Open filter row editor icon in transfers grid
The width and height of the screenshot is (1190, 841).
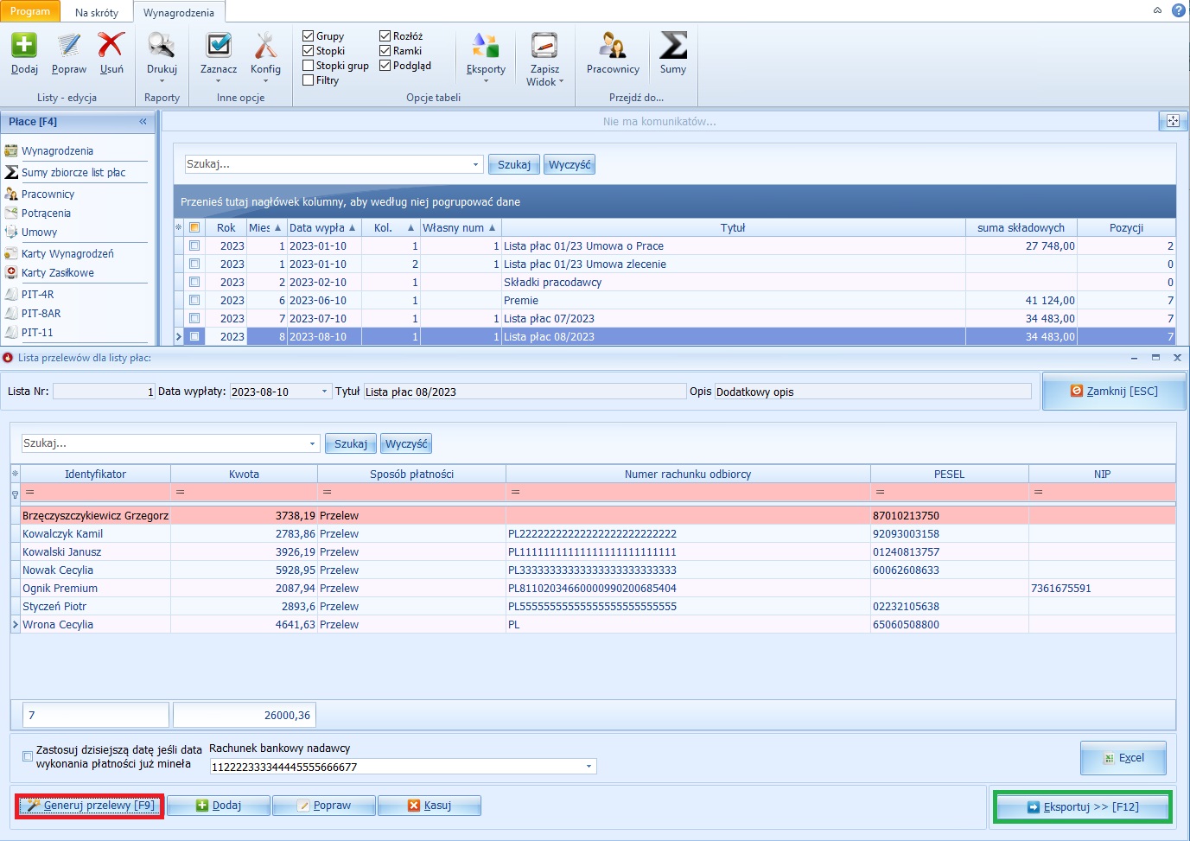pos(15,494)
